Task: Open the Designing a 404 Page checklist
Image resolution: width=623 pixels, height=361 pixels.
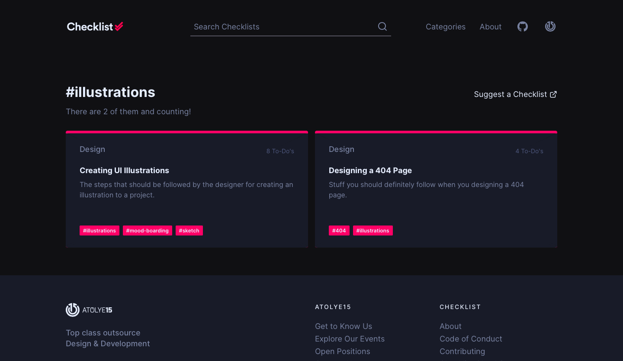Action: [370, 171]
